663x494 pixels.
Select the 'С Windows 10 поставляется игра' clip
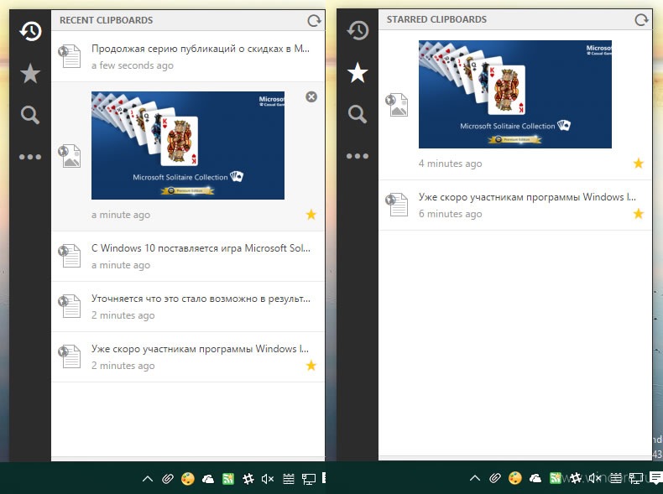[188, 257]
